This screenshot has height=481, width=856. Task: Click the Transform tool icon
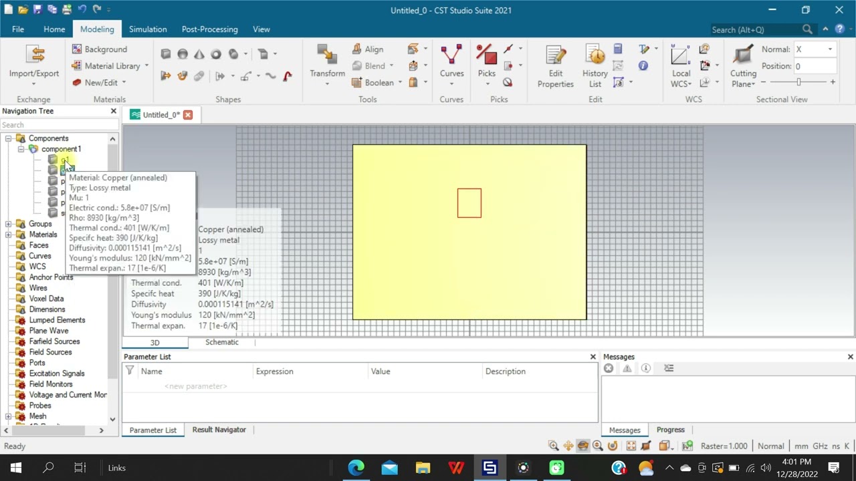[x=327, y=55]
